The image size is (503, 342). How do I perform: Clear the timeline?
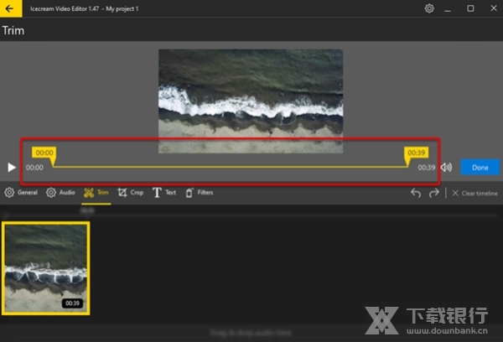tap(474, 193)
